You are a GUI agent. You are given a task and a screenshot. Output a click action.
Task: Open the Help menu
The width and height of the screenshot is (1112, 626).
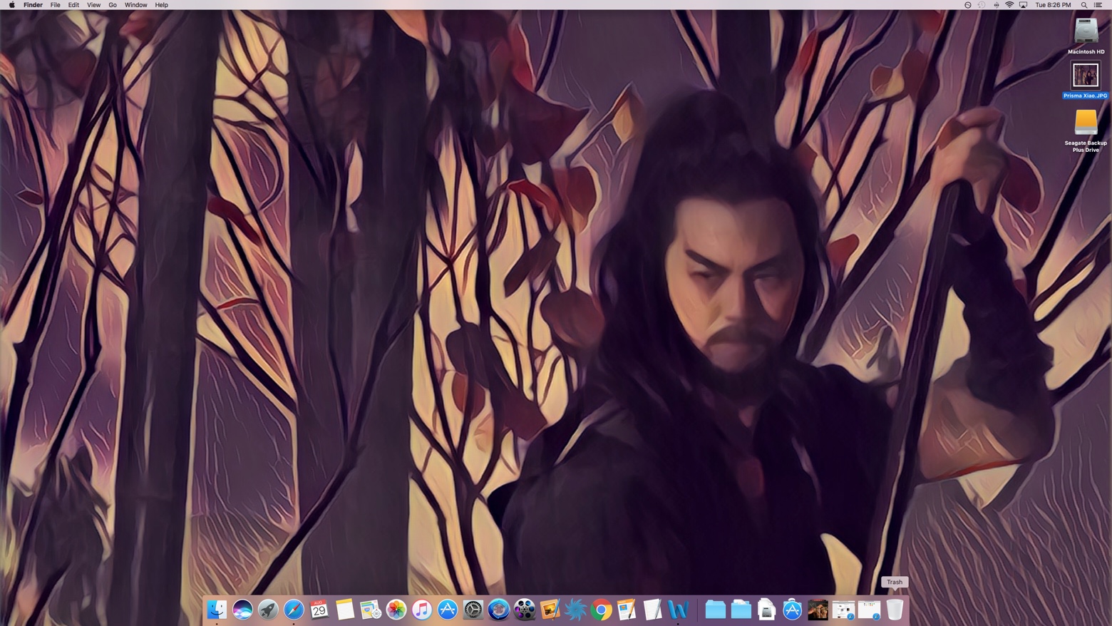pos(162,5)
